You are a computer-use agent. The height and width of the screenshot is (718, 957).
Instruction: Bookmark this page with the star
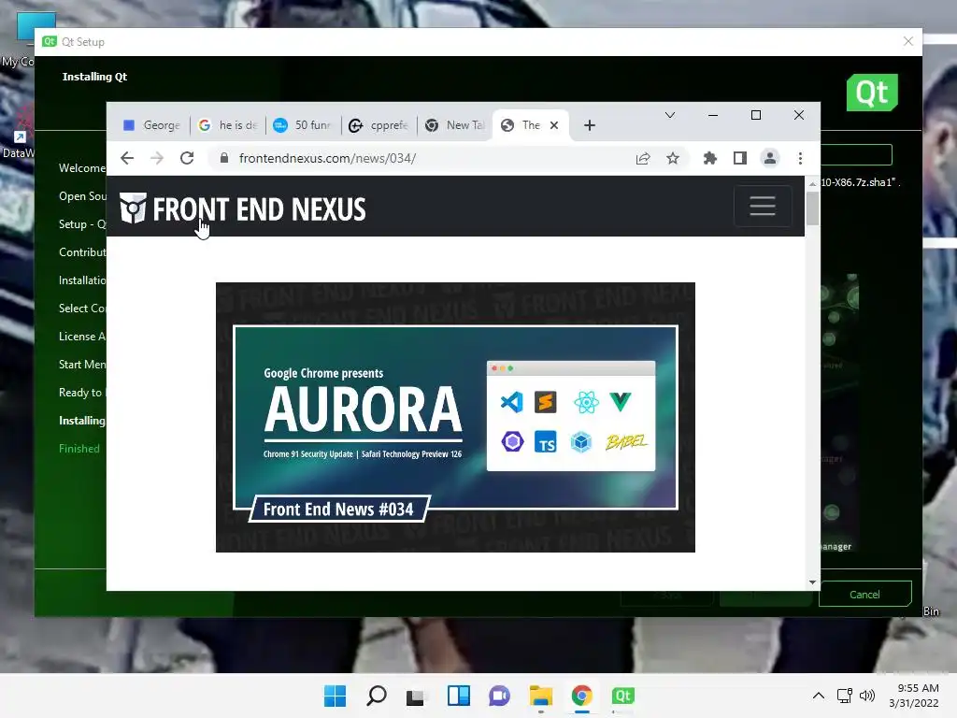[673, 159]
